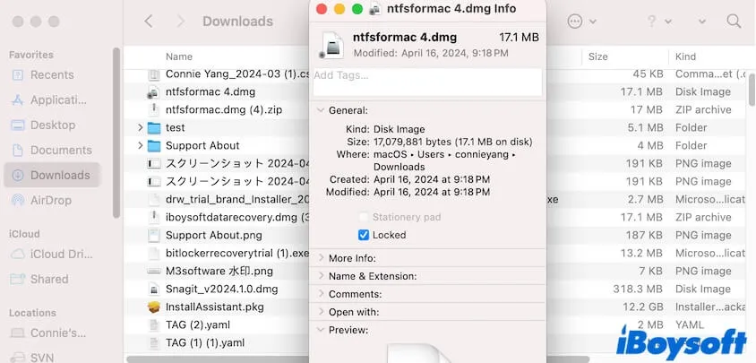The height and width of the screenshot is (363, 756).
Task: Expand the More Info section
Action: (x=321, y=258)
